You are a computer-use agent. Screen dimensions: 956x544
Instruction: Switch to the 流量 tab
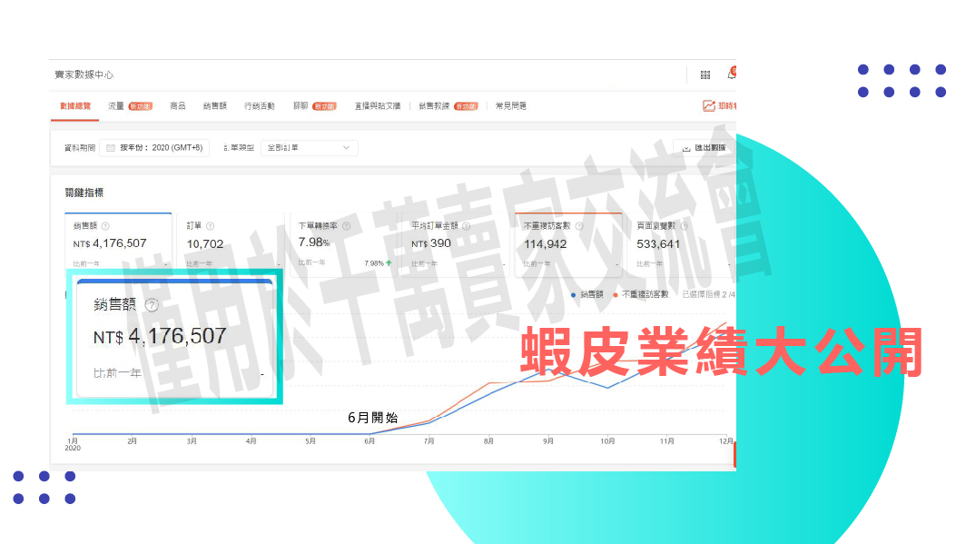116,106
